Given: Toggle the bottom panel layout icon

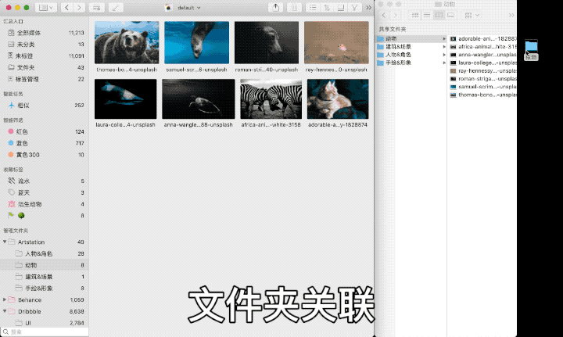Looking at the screenshot, I should pos(341,8).
